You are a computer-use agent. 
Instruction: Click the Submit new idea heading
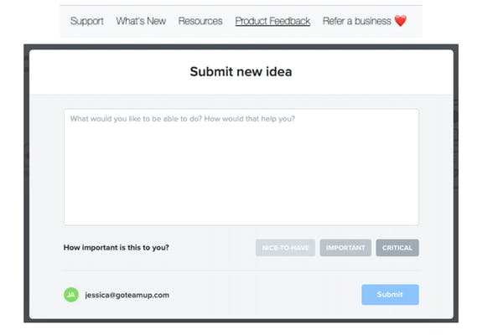(241, 71)
